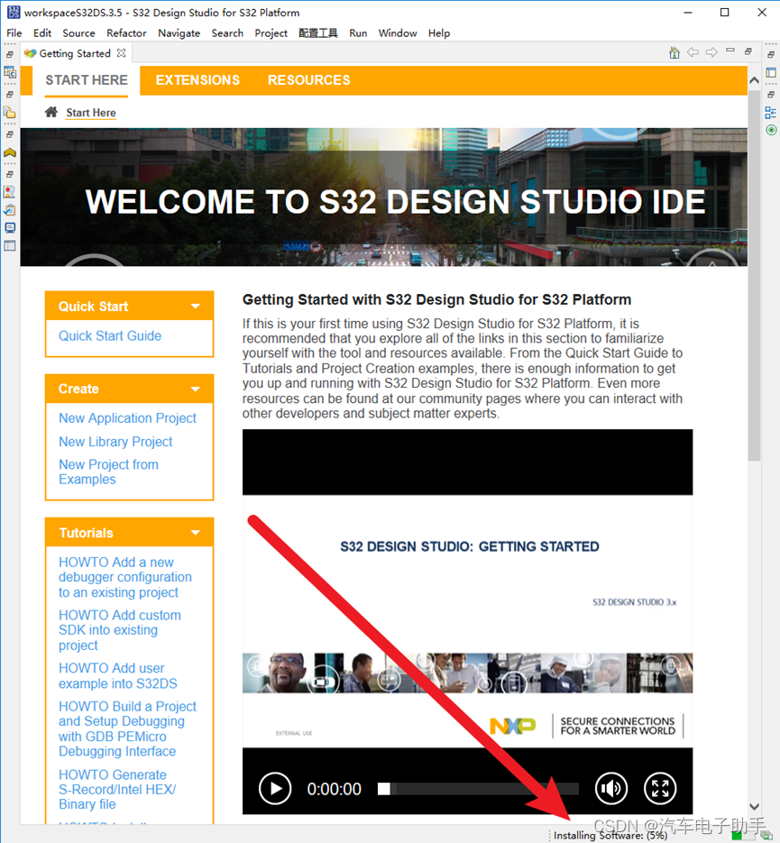Screen dimensions: 780x843
Task: Open HOWTO Add user example into S32DS
Action: tap(118, 675)
